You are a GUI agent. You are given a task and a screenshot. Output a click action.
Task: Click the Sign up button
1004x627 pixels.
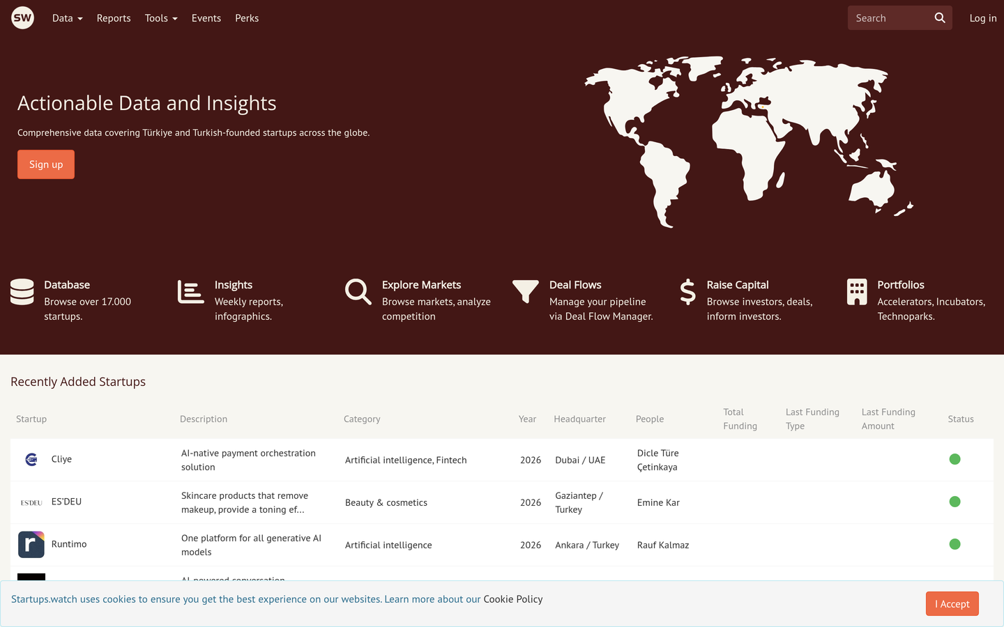click(46, 164)
